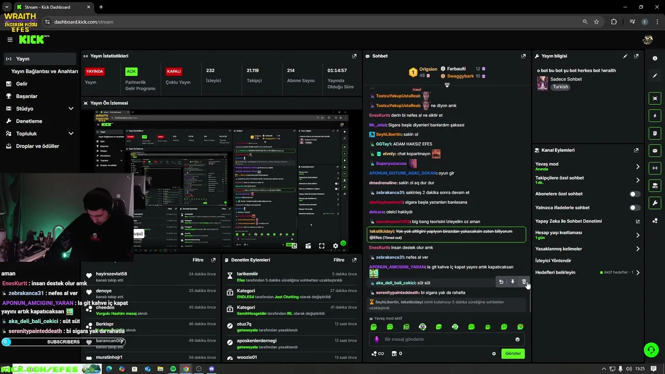
Task: Send message with Gönder button
Action: point(513,354)
